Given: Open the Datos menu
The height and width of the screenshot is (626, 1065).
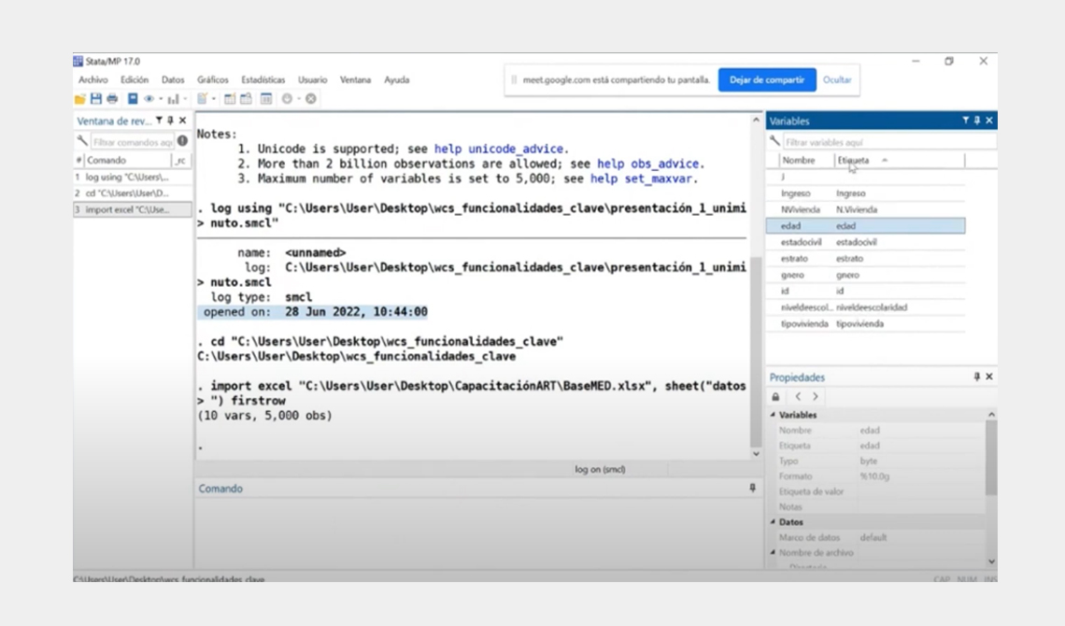Looking at the screenshot, I should [173, 80].
